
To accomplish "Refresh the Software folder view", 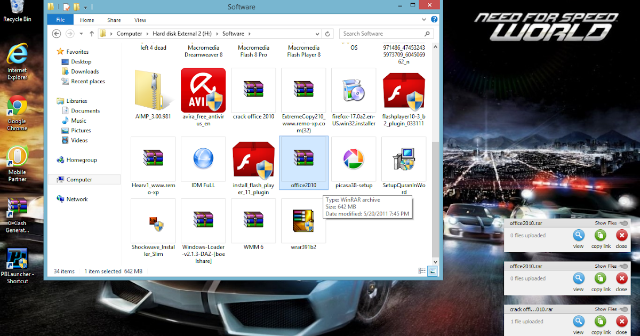I will point(328,34).
